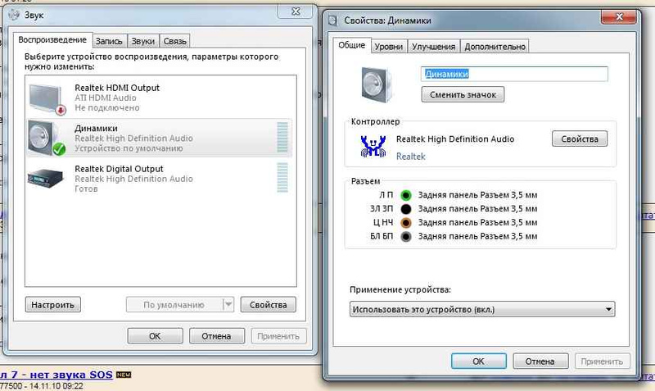Click the 'Не подключено' status text
This screenshot has width=655, height=391.
click(107, 107)
